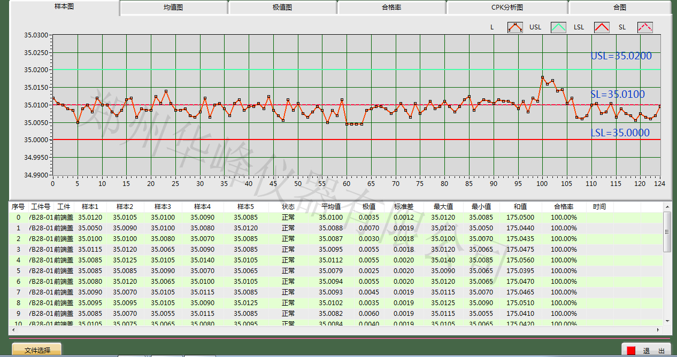The height and width of the screenshot is (357, 677).
Task: Switch to the 合格率 tab
Action: click(391, 7)
